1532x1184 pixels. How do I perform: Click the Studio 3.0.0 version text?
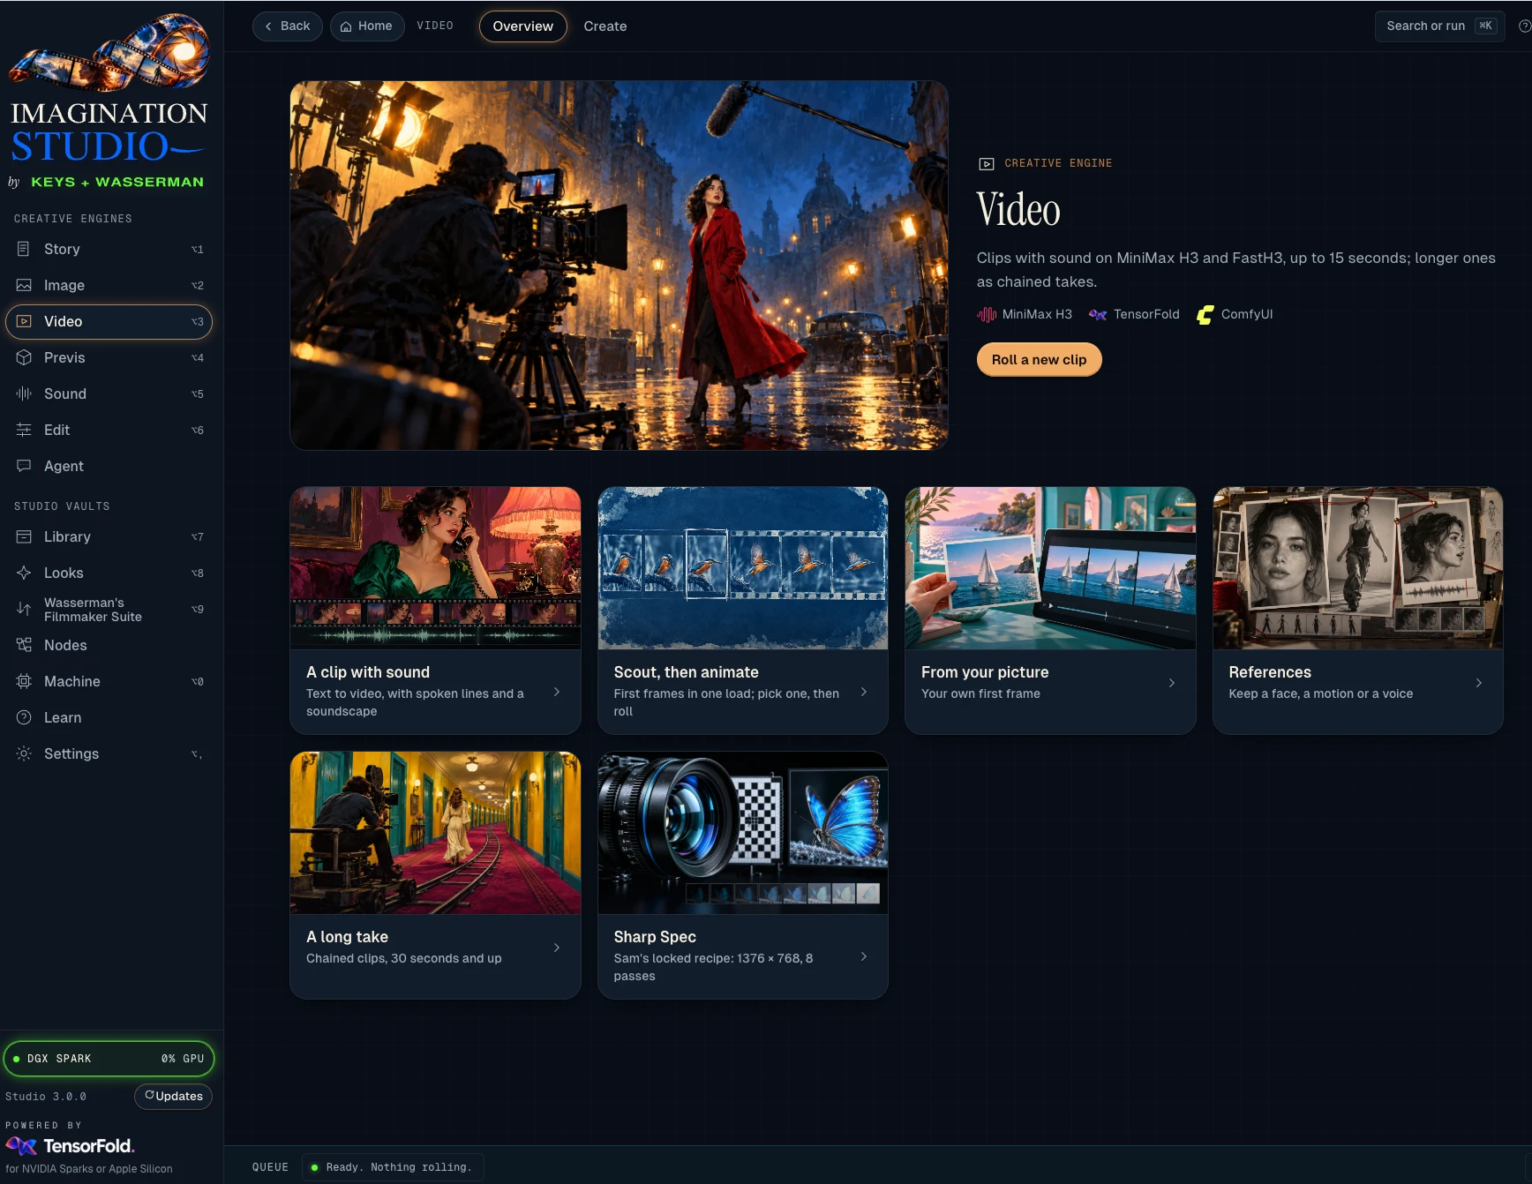[x=46, y=1097]
